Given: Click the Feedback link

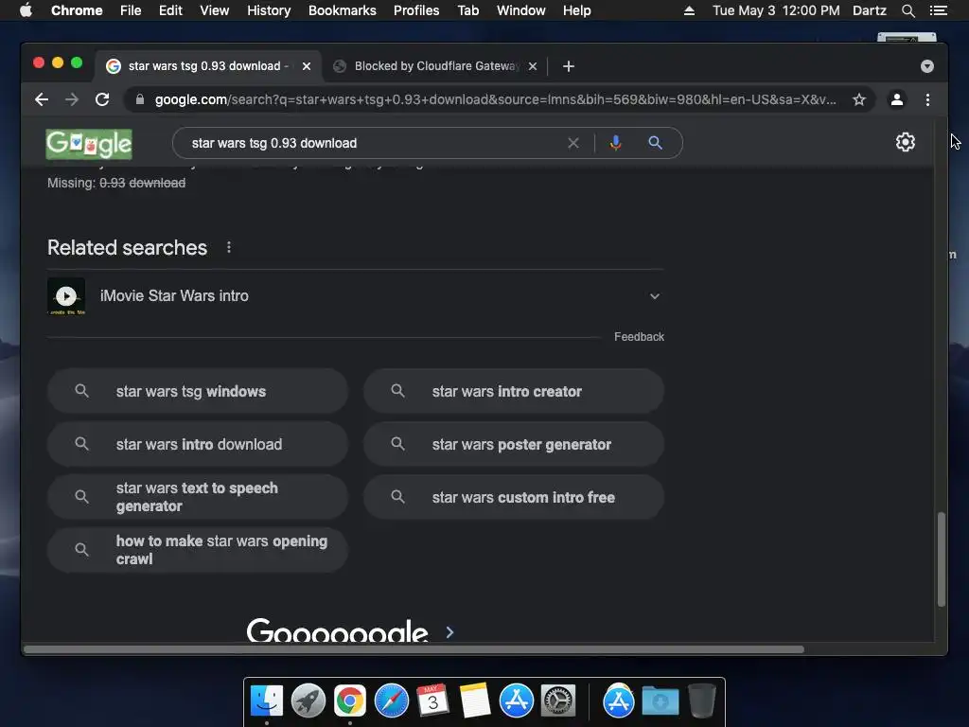Looking at the screenshot, I should (639, 337).
